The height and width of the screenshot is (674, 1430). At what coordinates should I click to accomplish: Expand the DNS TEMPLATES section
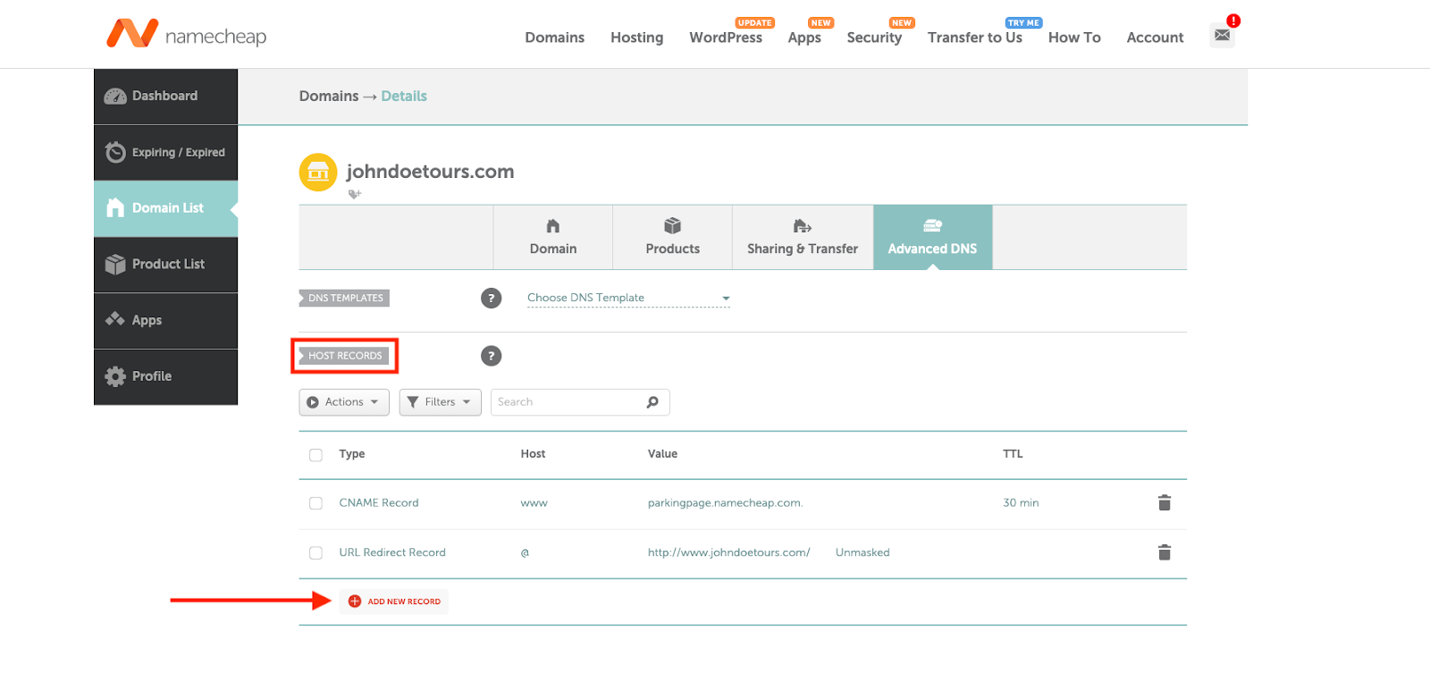coord(344,299)
